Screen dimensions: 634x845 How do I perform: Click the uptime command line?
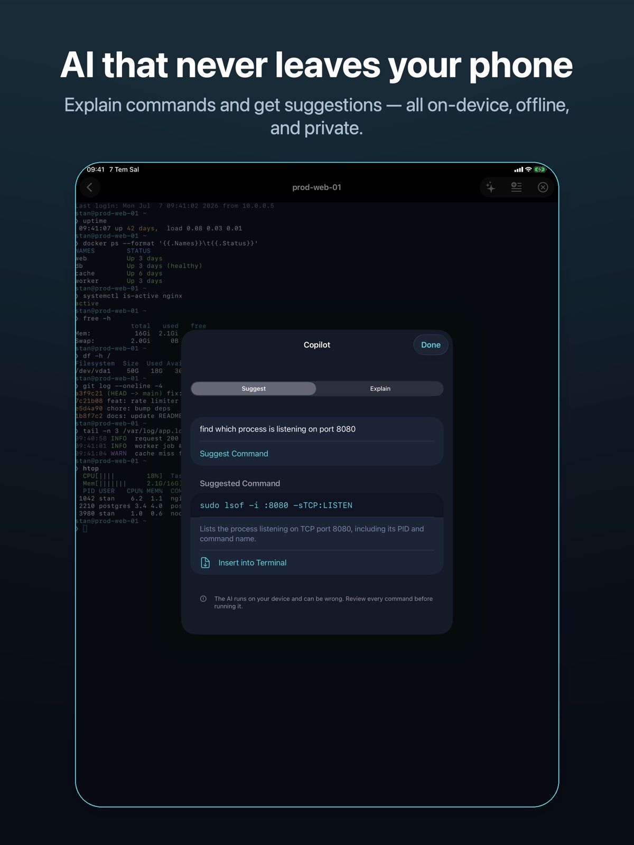(x=91, y=221)
